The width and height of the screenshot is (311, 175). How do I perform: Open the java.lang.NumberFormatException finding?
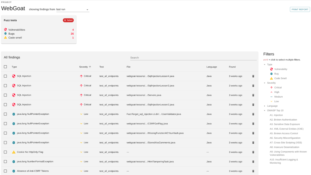click(x=35, y=161)
